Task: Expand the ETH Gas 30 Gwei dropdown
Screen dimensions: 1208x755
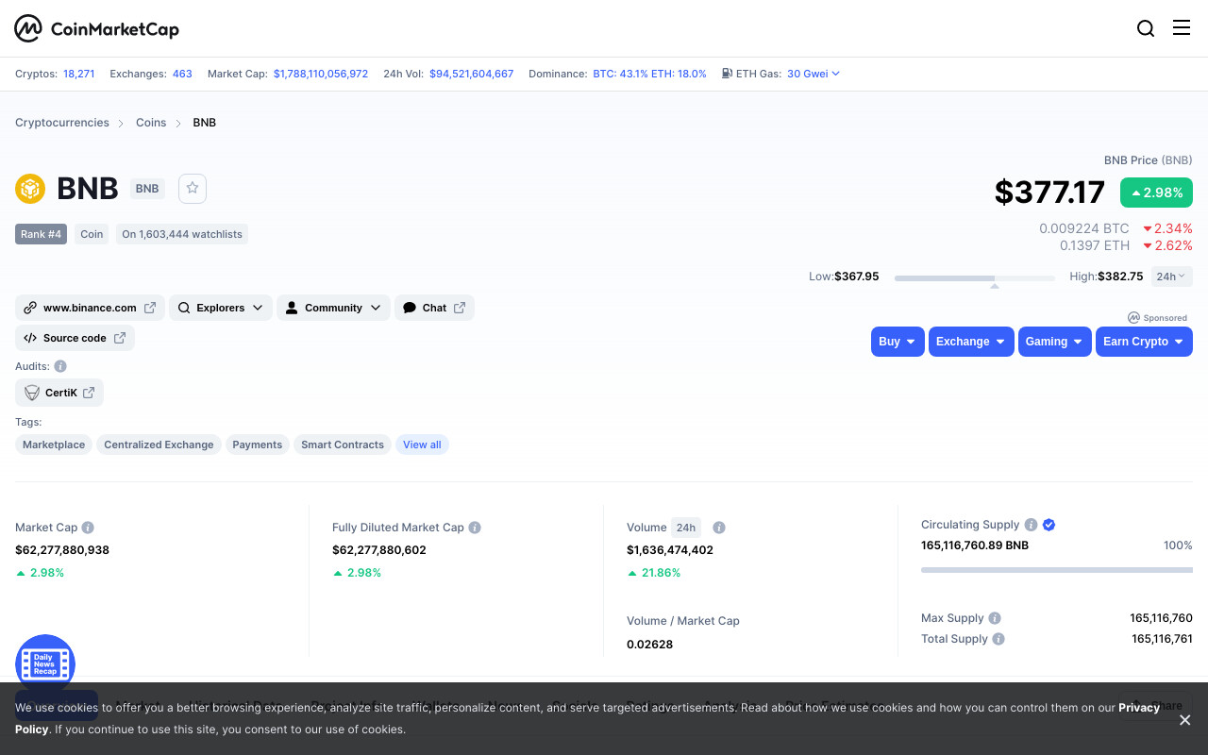Action: [814, 74]
